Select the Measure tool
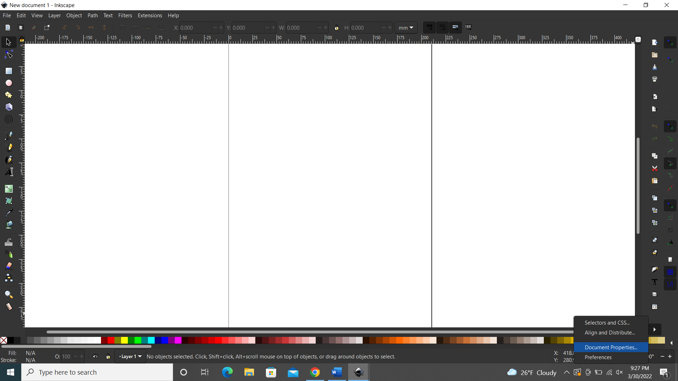The width and height of the screenshot is (678, 381). pos(8,307)
